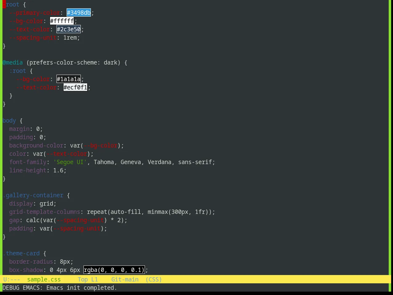Click the :root selector nested inside @media

18,71
